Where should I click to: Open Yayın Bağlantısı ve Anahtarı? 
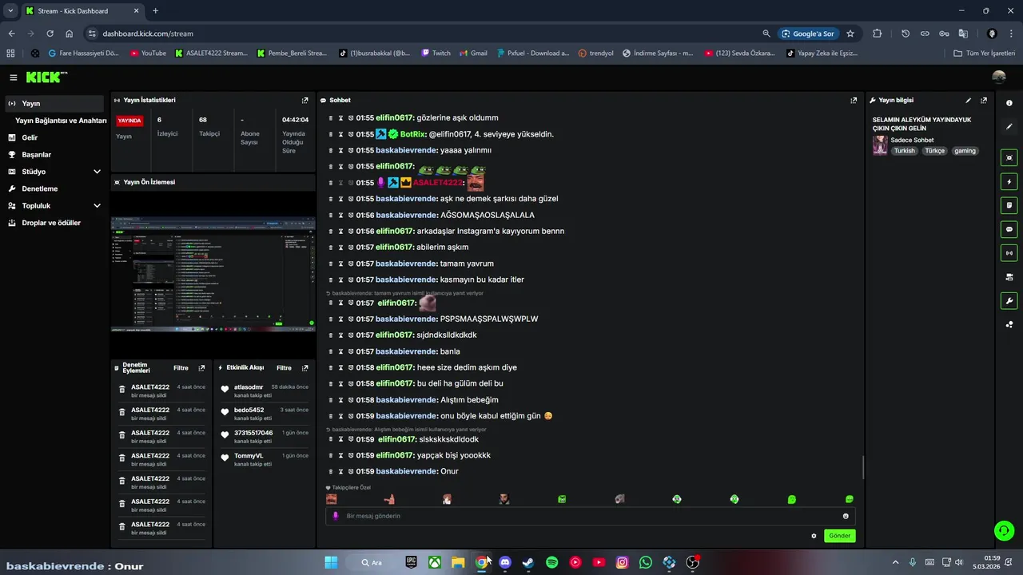(x=61, y=121)
